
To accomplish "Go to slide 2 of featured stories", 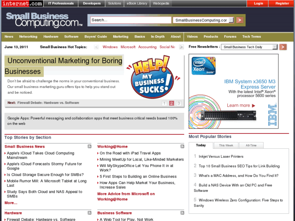I will tap(171, 103).
